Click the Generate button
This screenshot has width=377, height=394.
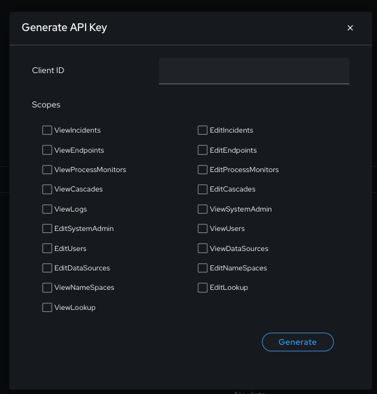click(298, 342)
